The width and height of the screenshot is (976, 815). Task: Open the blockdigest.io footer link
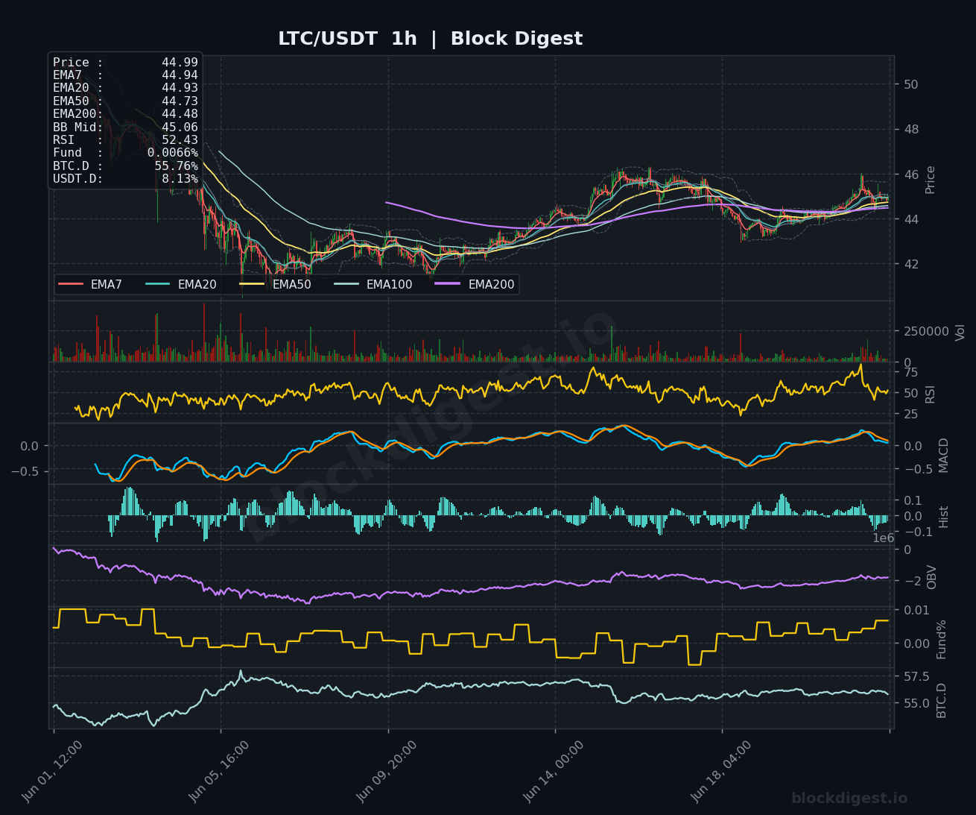849,799
